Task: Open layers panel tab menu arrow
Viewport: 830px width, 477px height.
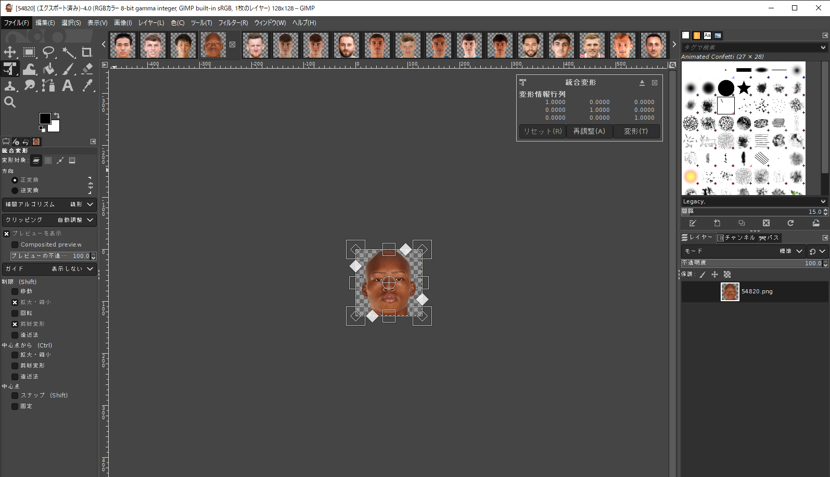Action: click(825, 238)
